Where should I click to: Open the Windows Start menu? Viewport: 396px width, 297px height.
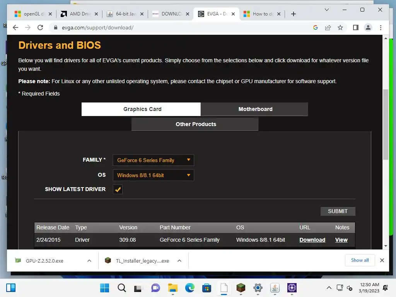104,288
